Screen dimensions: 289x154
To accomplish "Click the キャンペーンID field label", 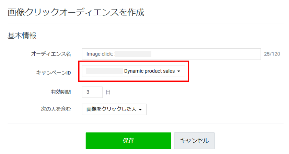I will (x=53, y=72).
